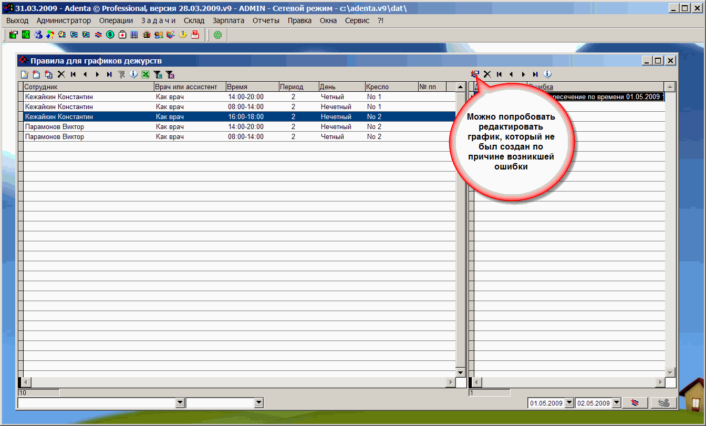Open the 01.05.2009 start date dropdown
This screenshot has height=426, width=706.
[x=569, y=403]
